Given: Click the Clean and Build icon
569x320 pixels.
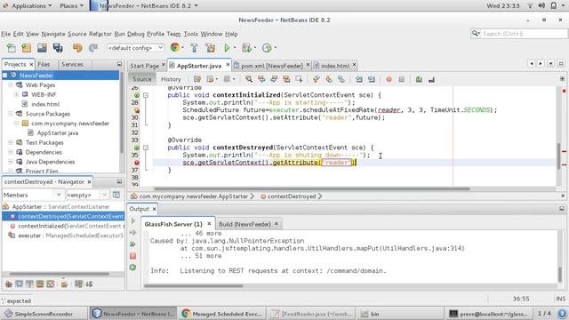Looking at the screenshot, I should (210, 48).
